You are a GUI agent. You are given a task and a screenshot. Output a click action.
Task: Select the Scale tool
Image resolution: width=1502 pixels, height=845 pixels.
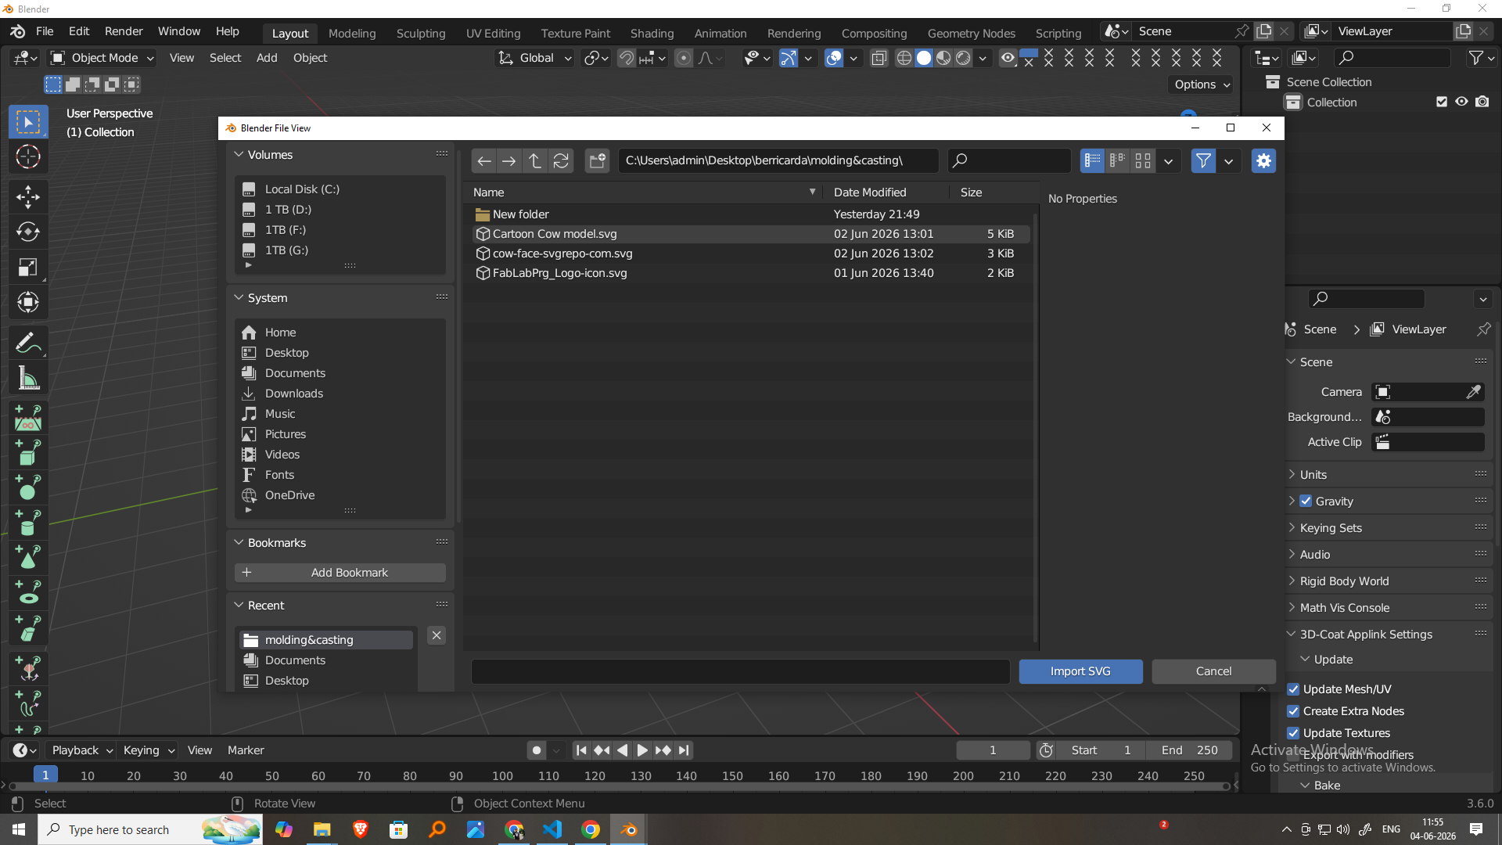coord(28,267)
